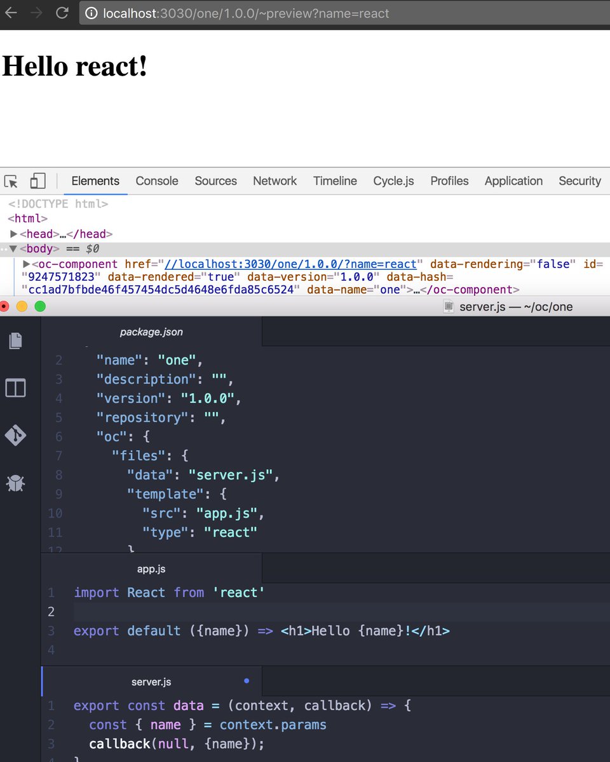Screen dimensions: 610x762
Task: Reload the page with refresh icon
Action: click(62, 13)
